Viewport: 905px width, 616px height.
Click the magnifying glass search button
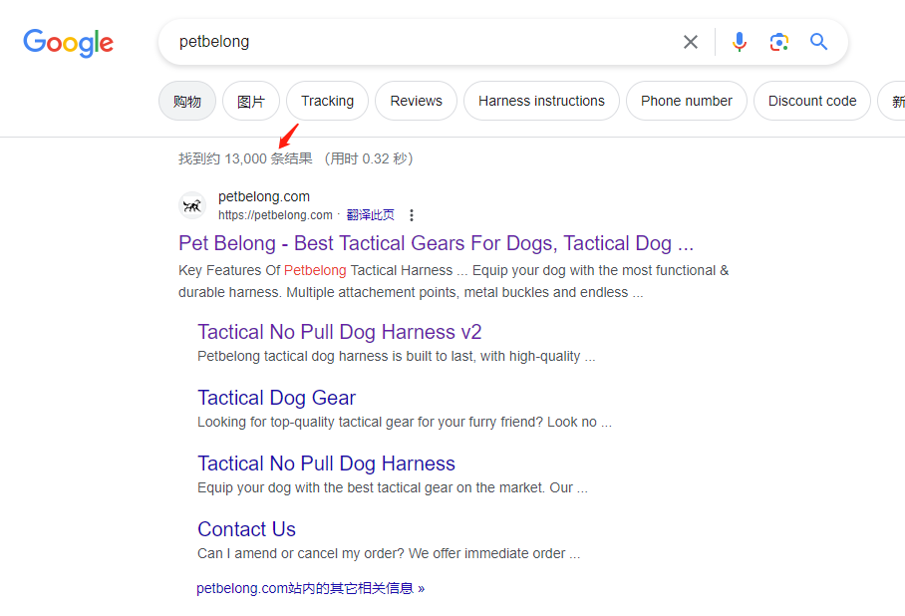819,42
